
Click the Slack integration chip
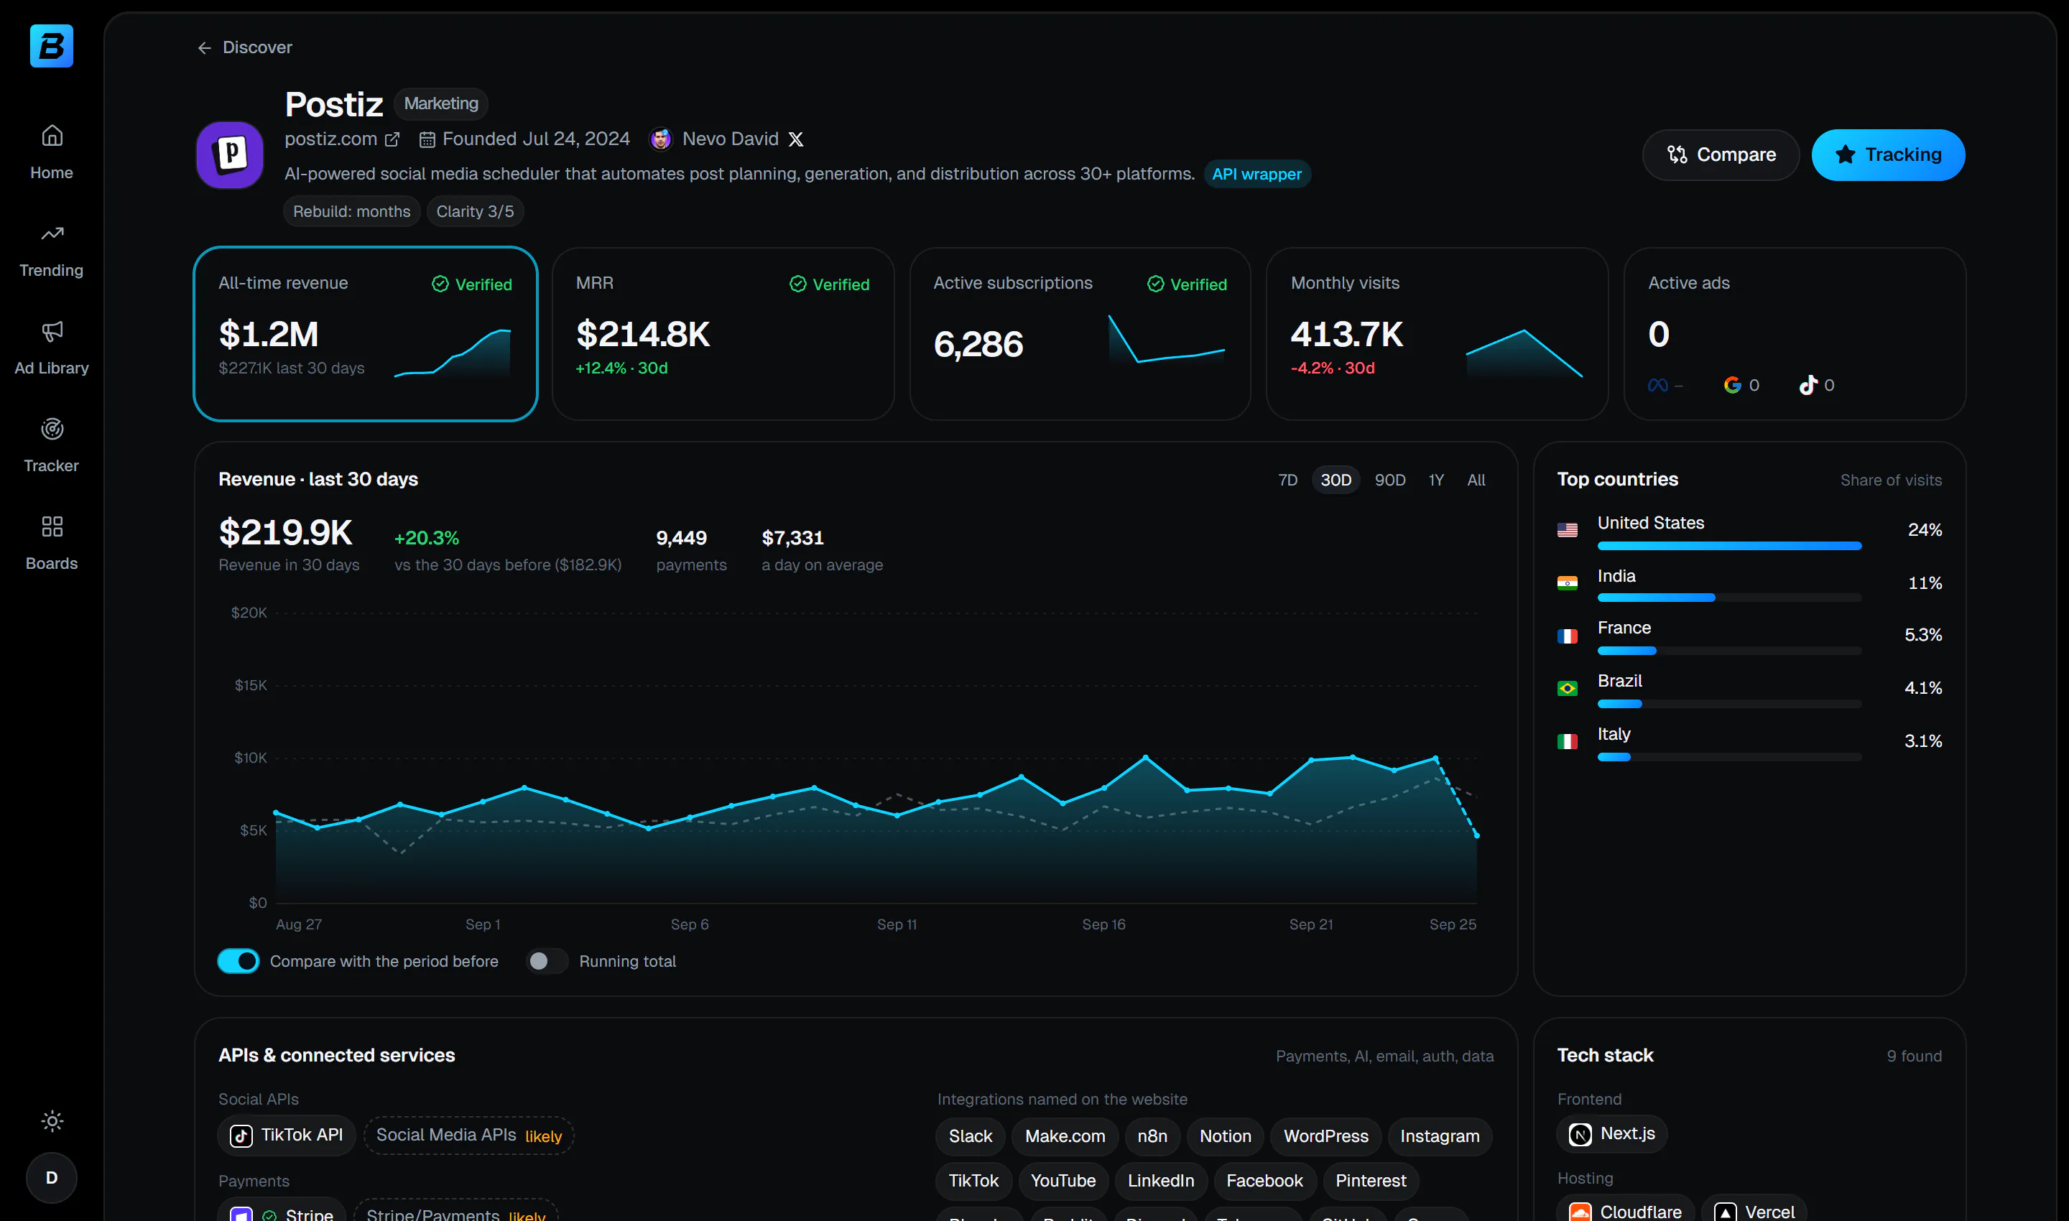(971, 1136)
